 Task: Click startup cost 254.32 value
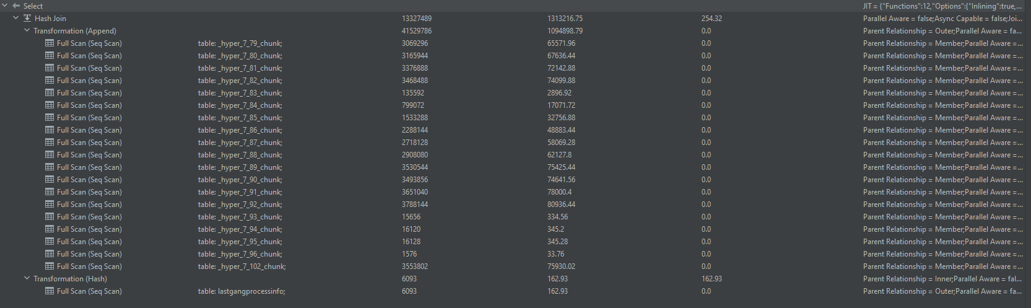click(711, 19)
